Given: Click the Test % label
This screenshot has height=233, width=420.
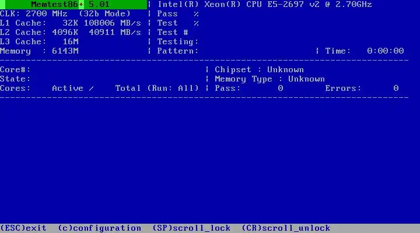Looking at the screenshot, I should coord(178,23).
